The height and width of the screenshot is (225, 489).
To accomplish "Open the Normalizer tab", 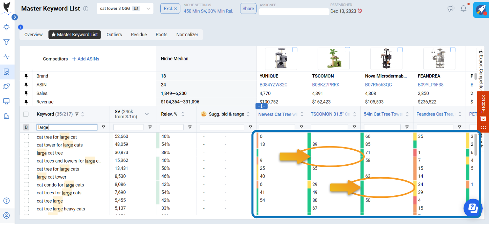I will 187,35.
